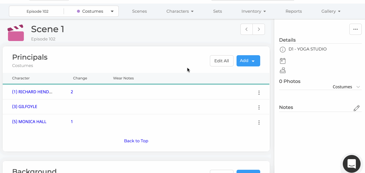Open the (3) GILFOYLE character link

(x=25, y=107)
